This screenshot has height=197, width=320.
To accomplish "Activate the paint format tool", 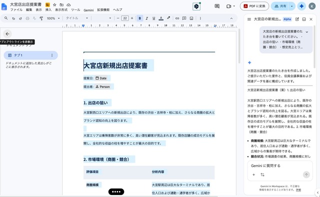I will coord(41,18).
